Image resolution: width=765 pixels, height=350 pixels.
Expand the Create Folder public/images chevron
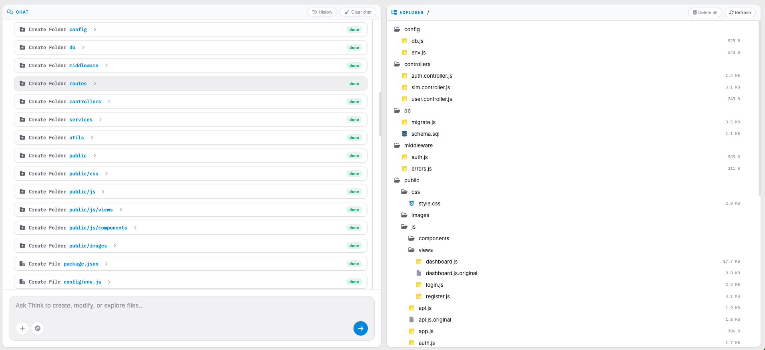[x=114, y=246]
